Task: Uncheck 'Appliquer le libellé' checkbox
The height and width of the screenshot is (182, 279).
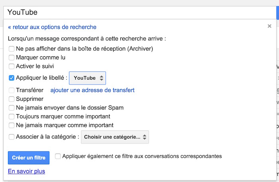Action: tap(12, 78)
